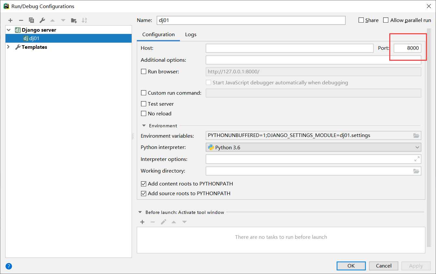Click the edit templates wrench icon
Viewport: 436px width, 274px height.
[x=42, y=20]
